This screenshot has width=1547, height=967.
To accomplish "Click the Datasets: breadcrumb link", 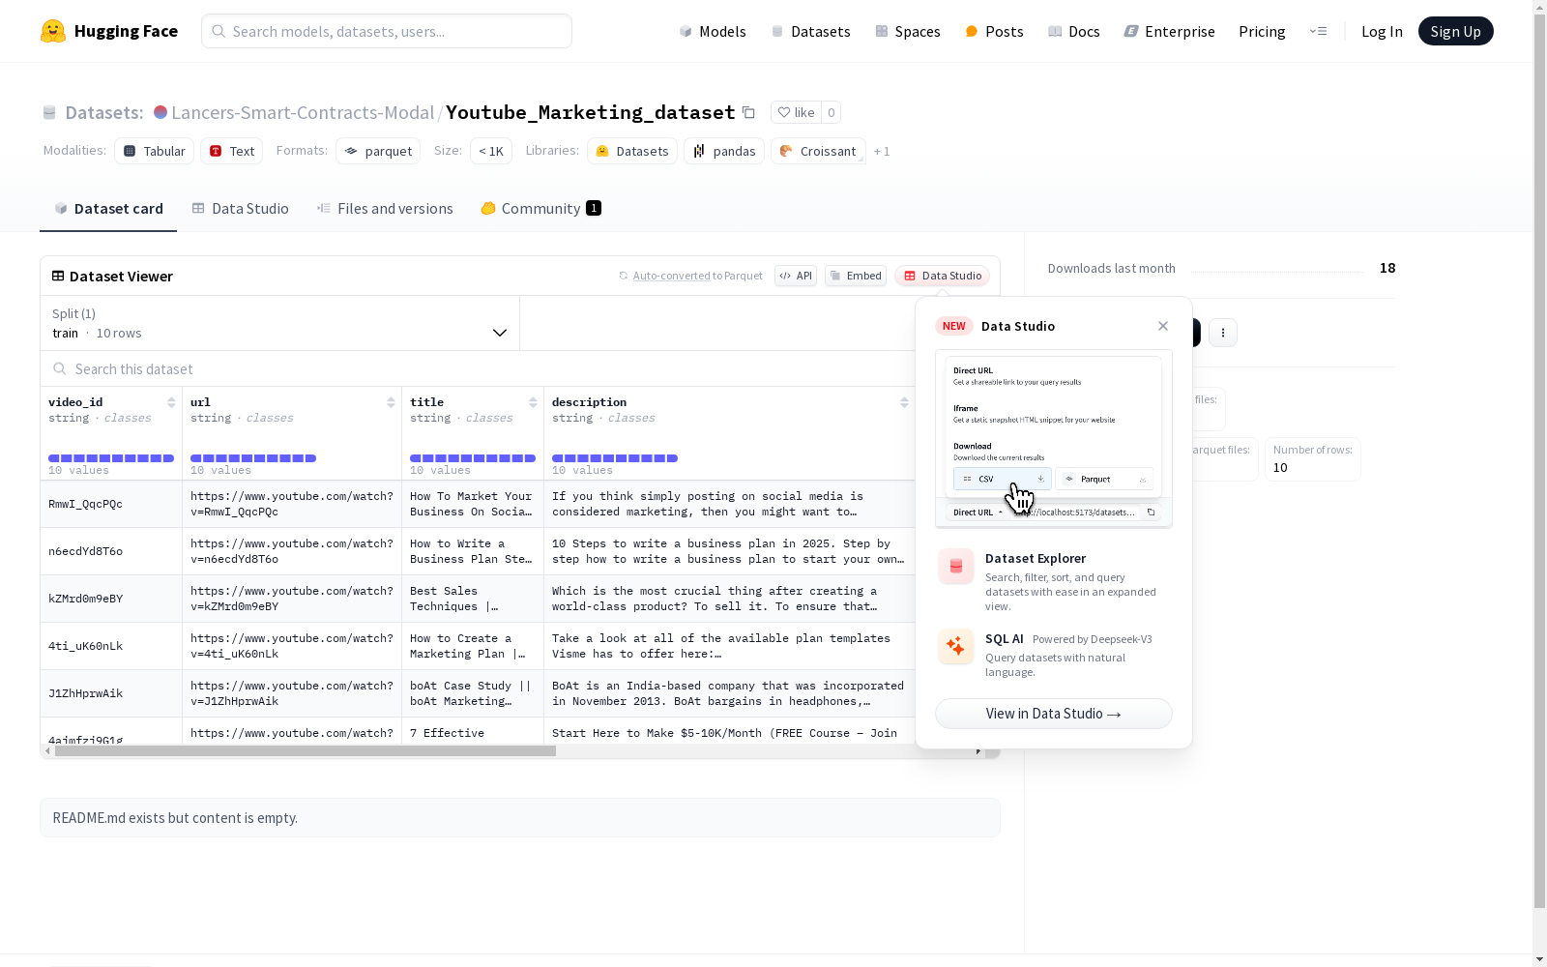I will coord(103,112).
